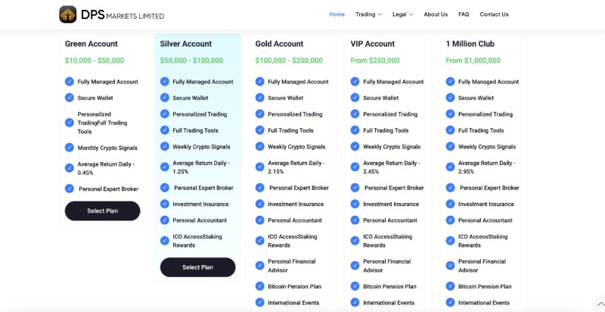This screenshot has height=312, width=605.
Task: Click check icon beside Gold Fully Managed Account
Action: pos(260,82)
